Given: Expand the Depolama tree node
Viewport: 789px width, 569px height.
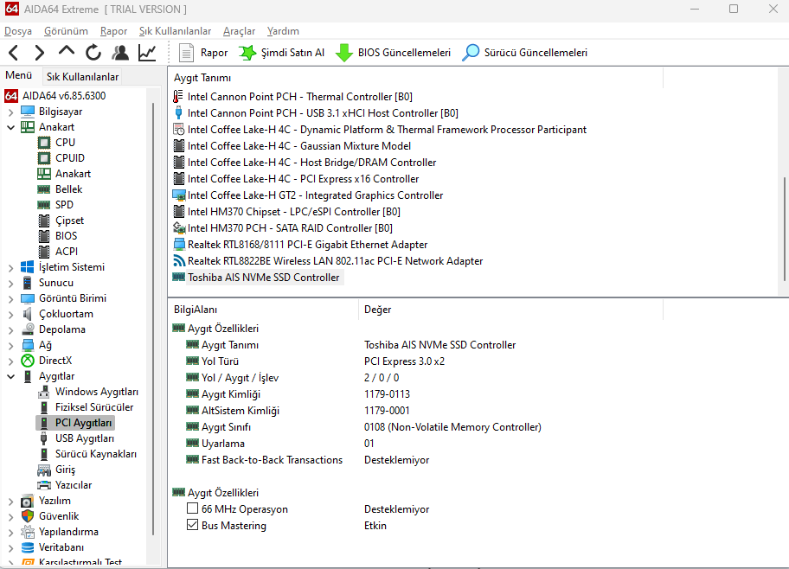Looking at the screenshot, I should coord(10,330).
